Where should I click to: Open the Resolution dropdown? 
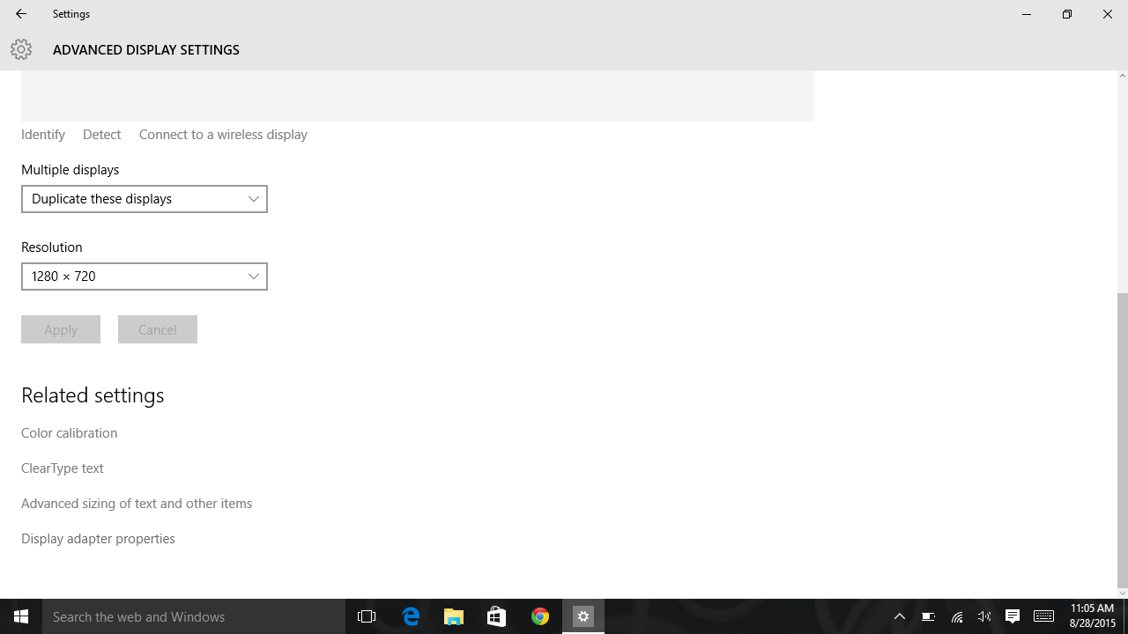(145, 276)
